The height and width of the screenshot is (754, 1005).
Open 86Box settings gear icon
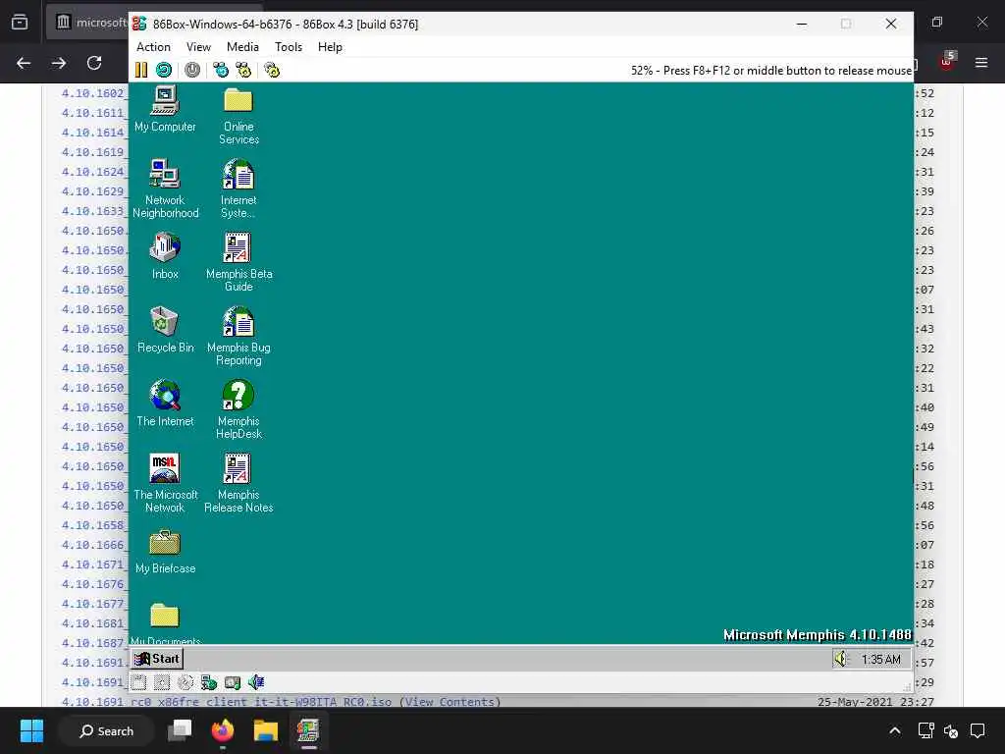[272, 70]
